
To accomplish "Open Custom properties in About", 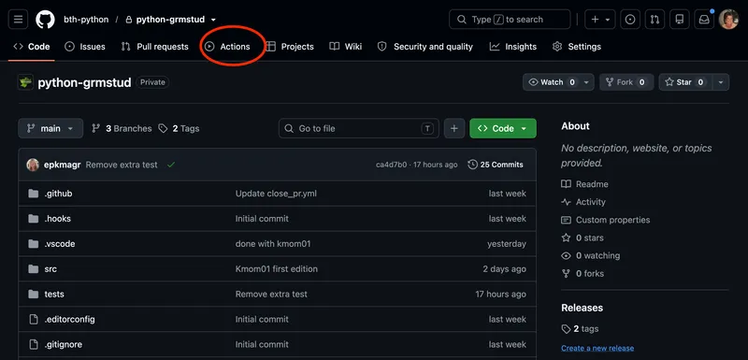I will 605,220.
